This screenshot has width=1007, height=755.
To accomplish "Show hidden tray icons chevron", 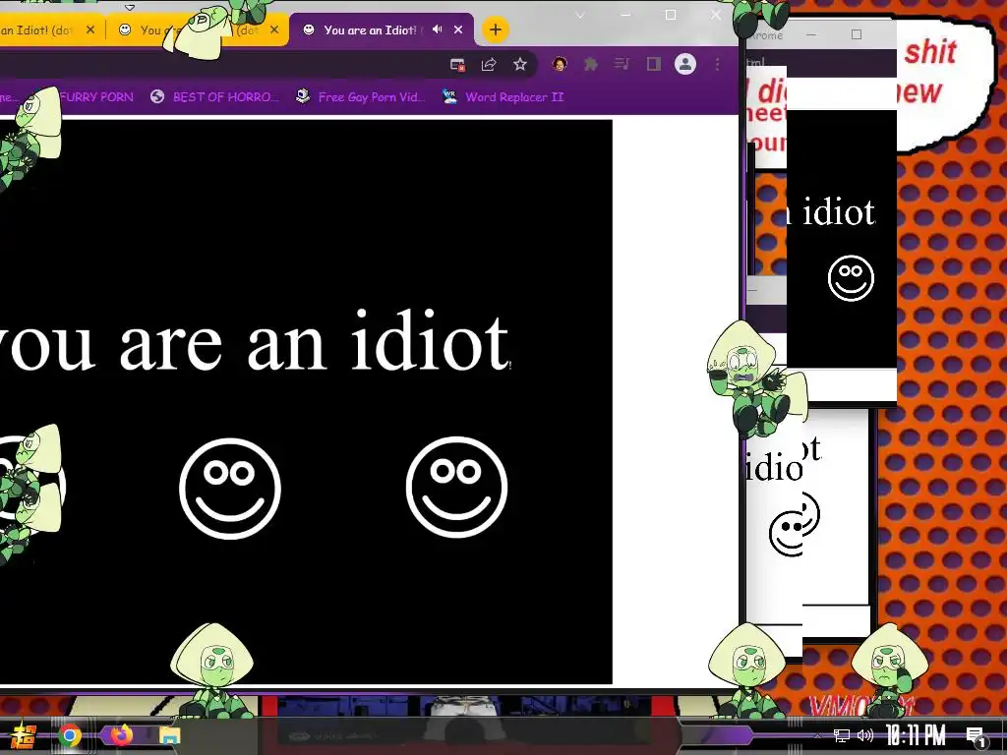I will pos(817,735).
